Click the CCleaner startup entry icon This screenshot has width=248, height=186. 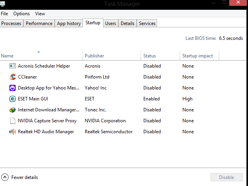pos(12,77)
